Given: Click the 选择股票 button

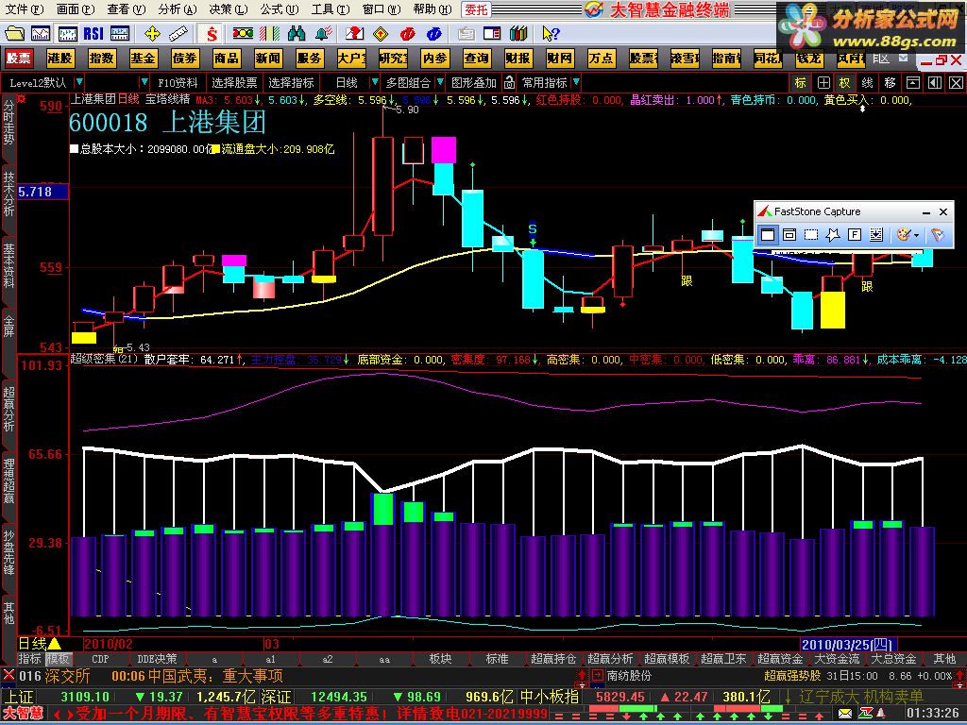Looking at the screenshot, I should click(234, 83).
